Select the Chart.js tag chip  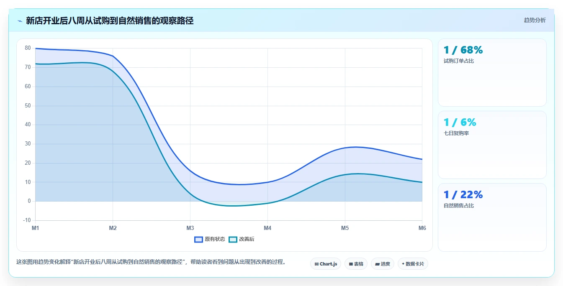[x=326, y=264]
